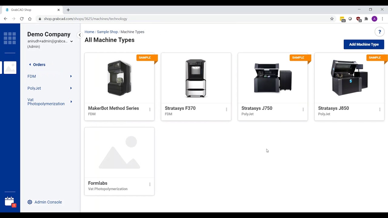Image resolution: width=388 pixels, height=218 pixels.
Task: Open the browser extensions puzzle icon
Action: coord(366,19)
